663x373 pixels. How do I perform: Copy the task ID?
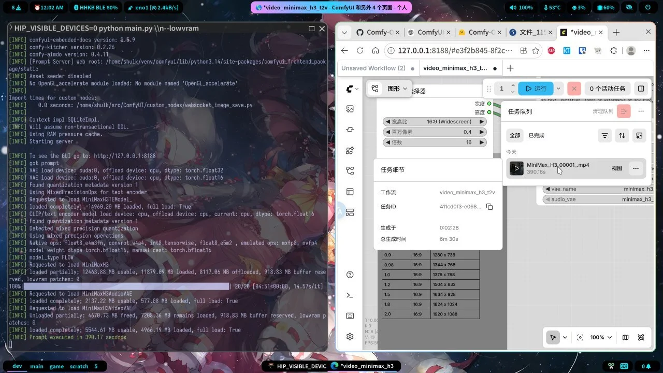tap(489, 207)
